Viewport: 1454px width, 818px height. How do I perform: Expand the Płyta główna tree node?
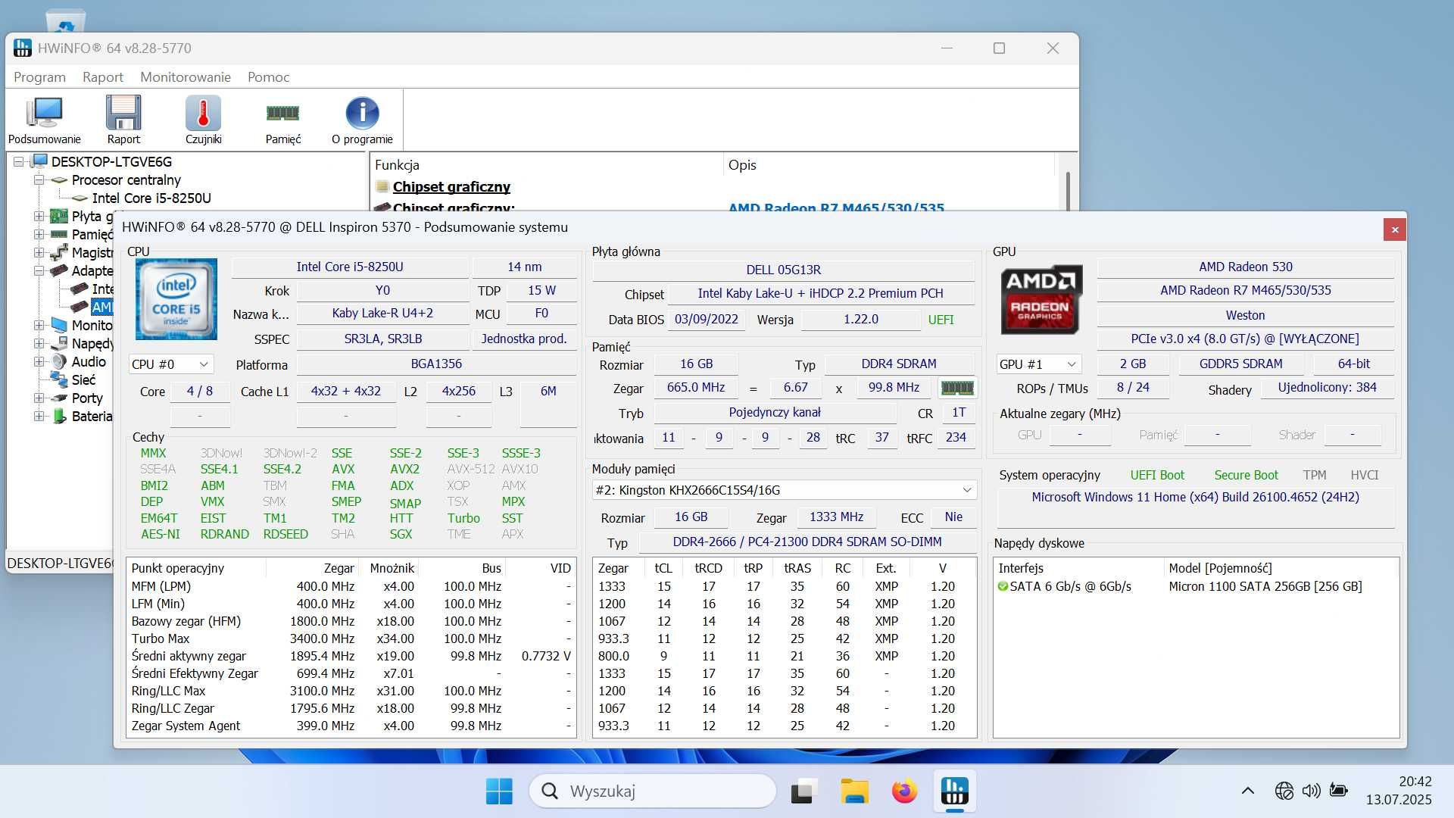coord(39,217)
